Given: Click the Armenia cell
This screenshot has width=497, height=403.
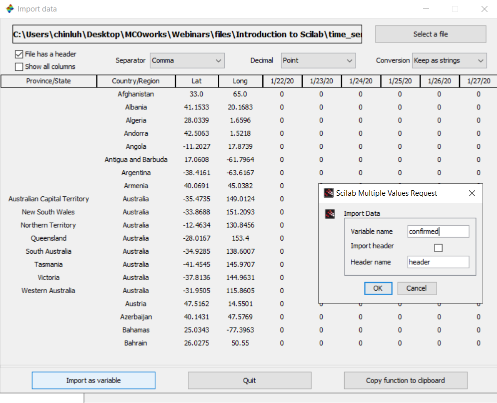Looking at the screenshot, I should click(136, 186).
